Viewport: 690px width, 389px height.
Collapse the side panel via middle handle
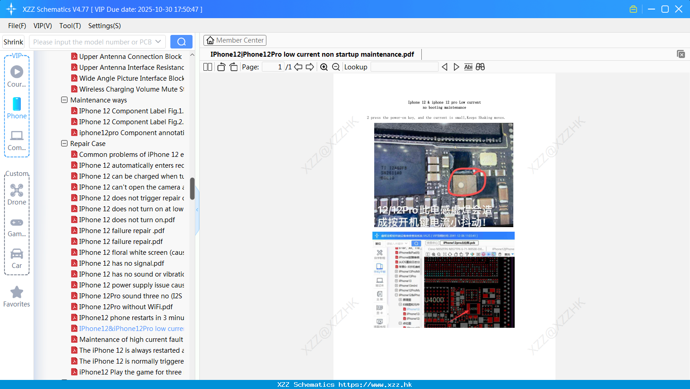pyautogui.click(x=197, y=209)
